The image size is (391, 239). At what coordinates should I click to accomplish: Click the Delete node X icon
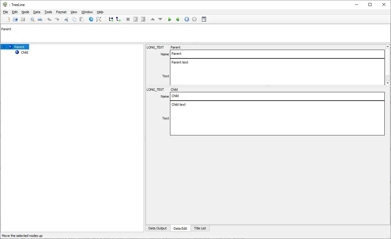(x=128, y=19)
